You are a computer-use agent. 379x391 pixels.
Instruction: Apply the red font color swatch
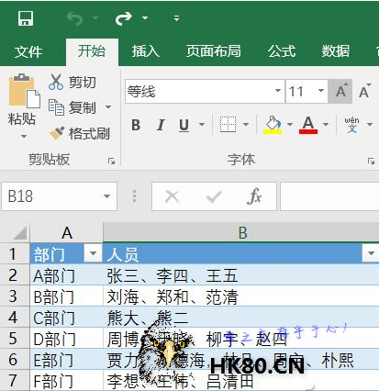click(x=308, y=125)
